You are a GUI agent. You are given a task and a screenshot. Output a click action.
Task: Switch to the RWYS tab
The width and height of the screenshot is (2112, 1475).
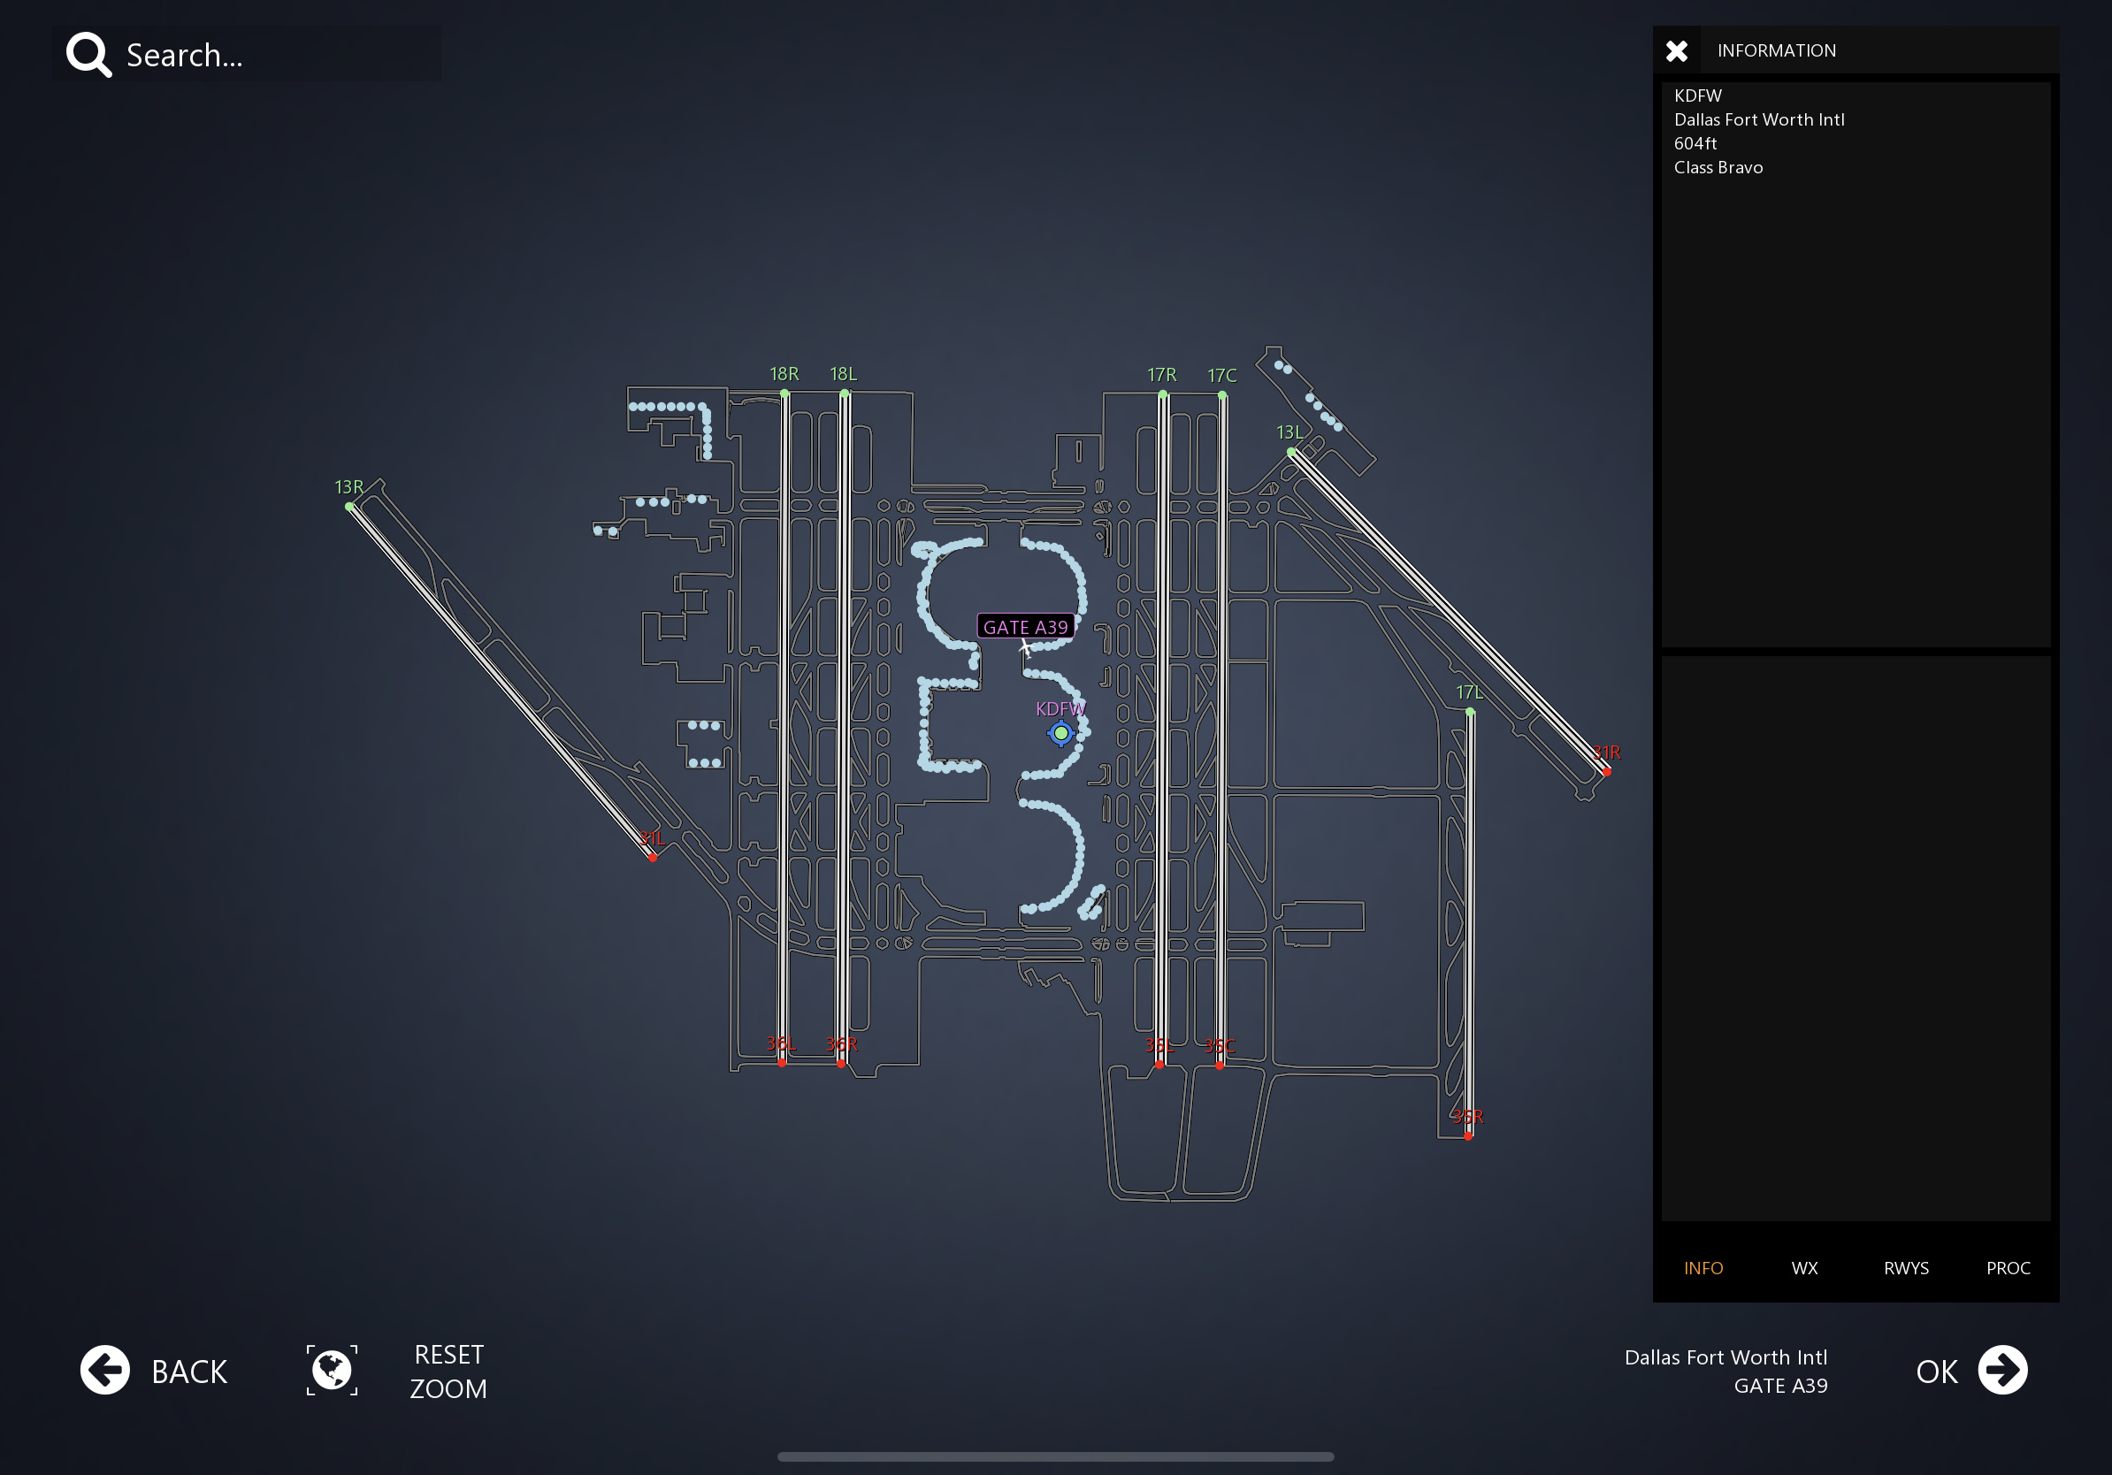pyautogui.click(x=1906, y=1268)
